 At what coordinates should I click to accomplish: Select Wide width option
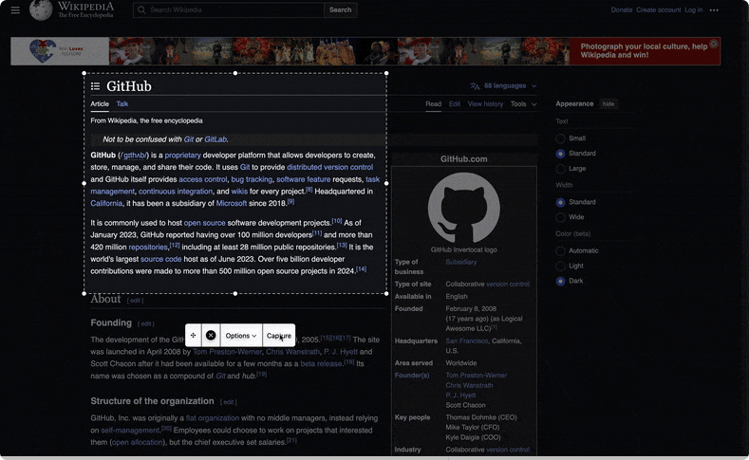(x=561, y=217)
